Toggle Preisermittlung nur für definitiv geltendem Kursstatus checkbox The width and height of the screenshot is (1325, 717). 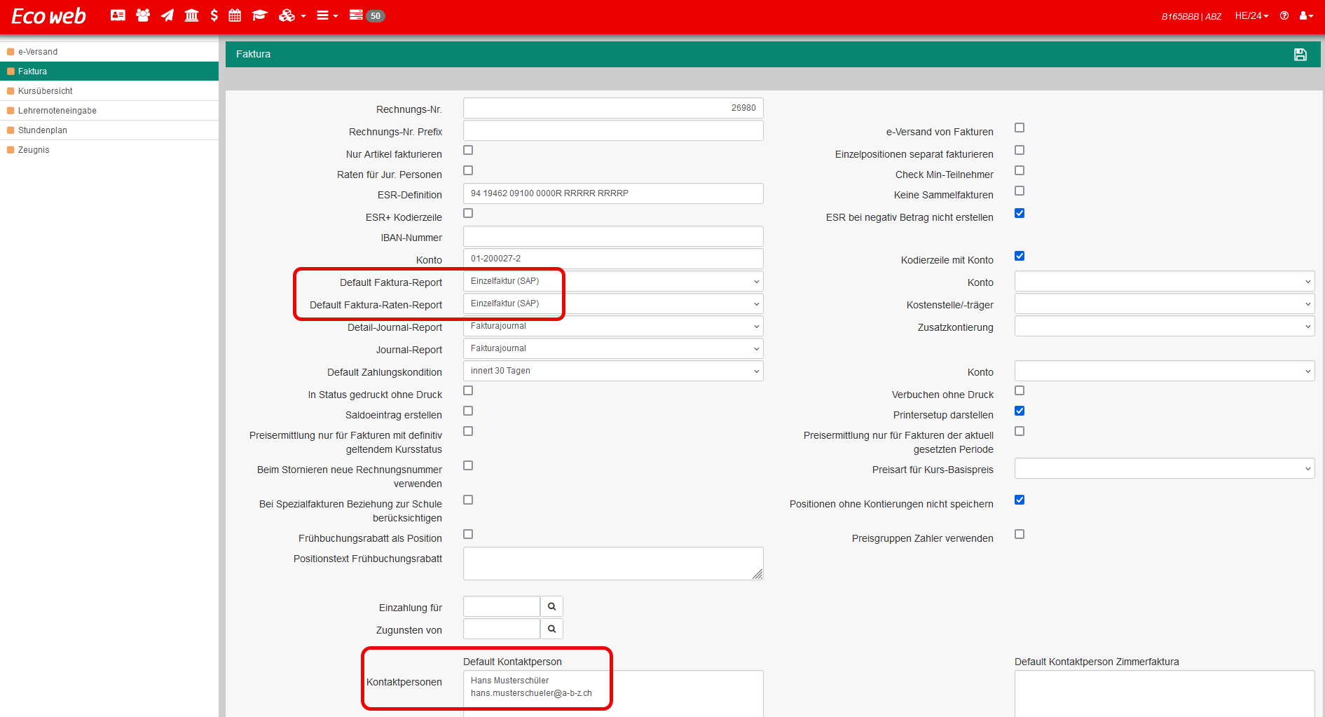(468, 431)
